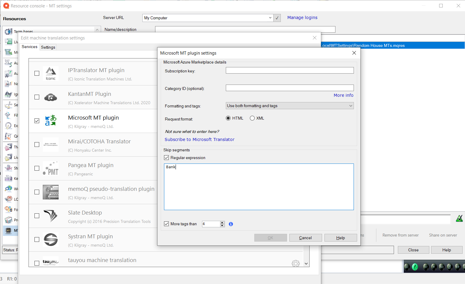Click Help in Microsoft MT plugin settings

click(x=341, y=238)
